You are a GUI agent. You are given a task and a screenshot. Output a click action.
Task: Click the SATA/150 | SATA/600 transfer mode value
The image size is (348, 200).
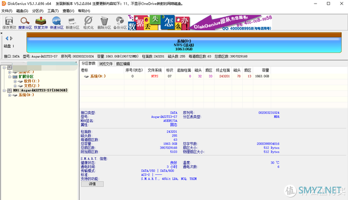tap(158, 171)
